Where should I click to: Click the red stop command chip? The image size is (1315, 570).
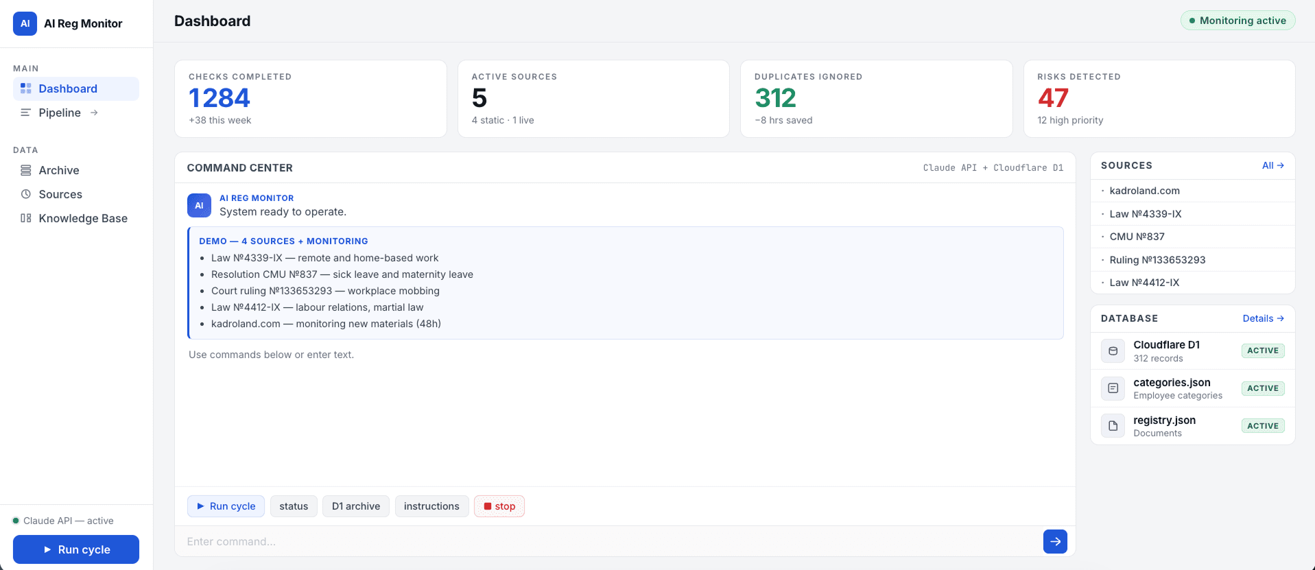tap(499, 506)
